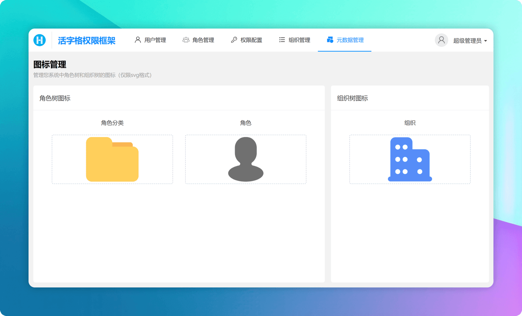522x316 pixels.
Task: Click the 超级管理员 username
Action: point(467,41)
